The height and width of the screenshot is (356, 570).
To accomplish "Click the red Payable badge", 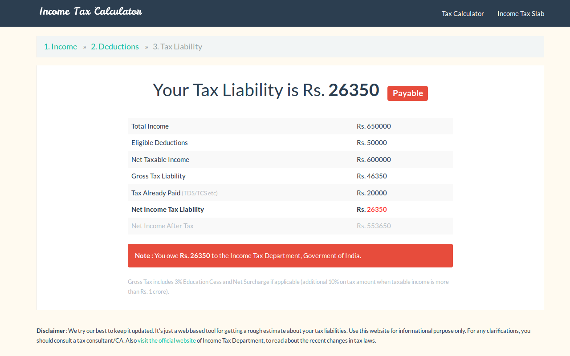I will tap(407, 93).
